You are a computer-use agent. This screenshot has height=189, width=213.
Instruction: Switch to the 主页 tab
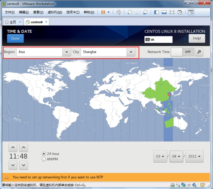11,22
